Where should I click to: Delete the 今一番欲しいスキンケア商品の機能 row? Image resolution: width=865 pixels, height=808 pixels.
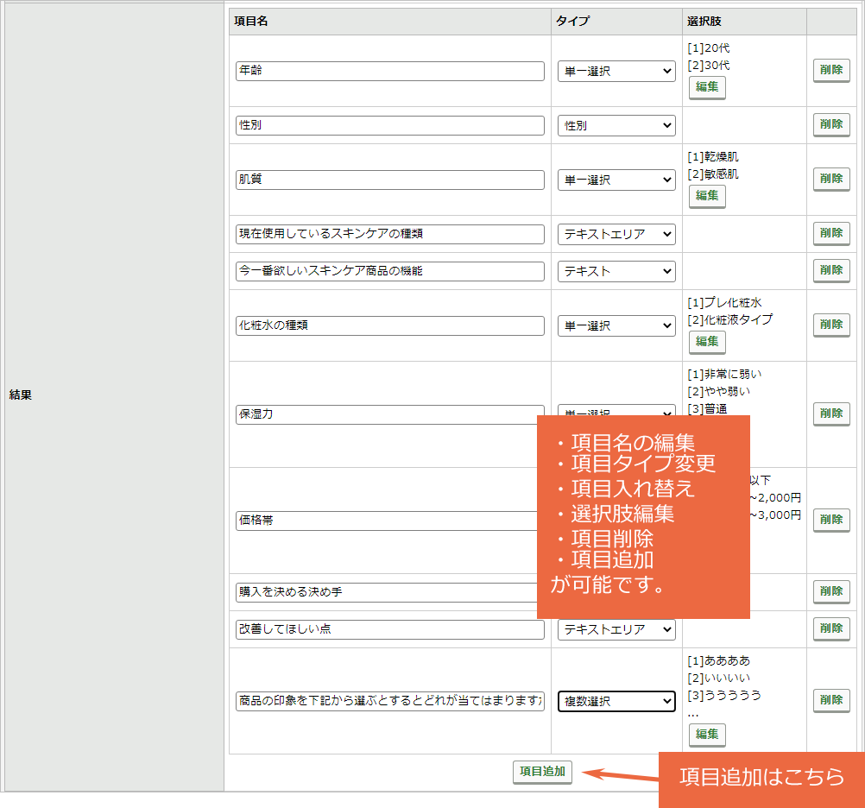[831, 270]
